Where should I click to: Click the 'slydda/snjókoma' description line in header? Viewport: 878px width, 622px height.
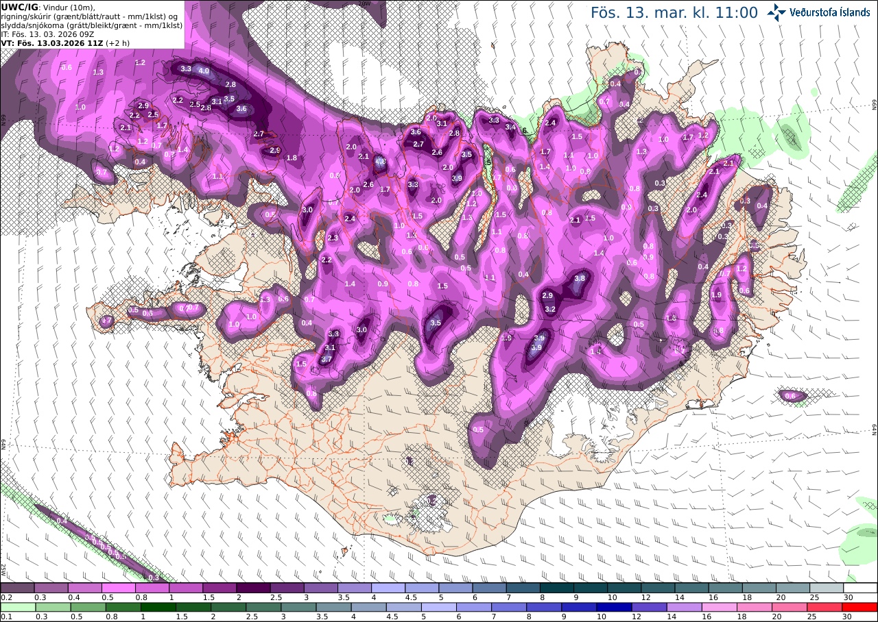[91, 25]
